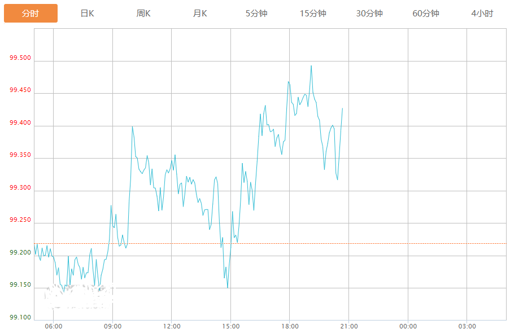Click the last point of the price line
This screenshot has height=329, width=510.
(x=343, y=108)
